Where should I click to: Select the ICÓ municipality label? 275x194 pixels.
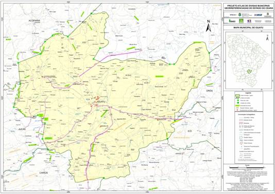click(190, 131)
